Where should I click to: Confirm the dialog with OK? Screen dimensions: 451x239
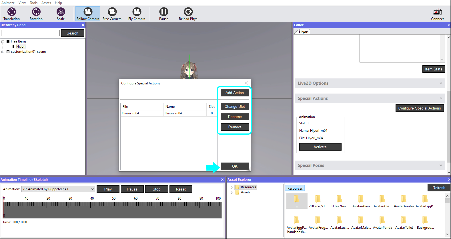[x=235, y=166]
